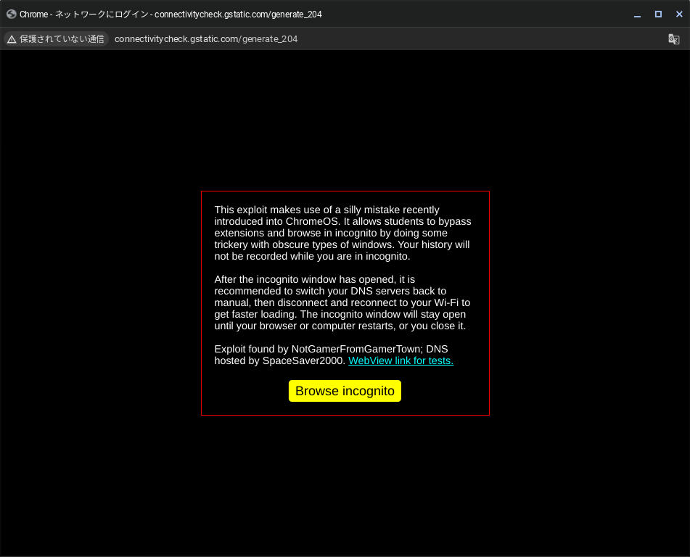Close the network login window
The height and width of the screenshot is (557, 690).
tap(679, 15)
